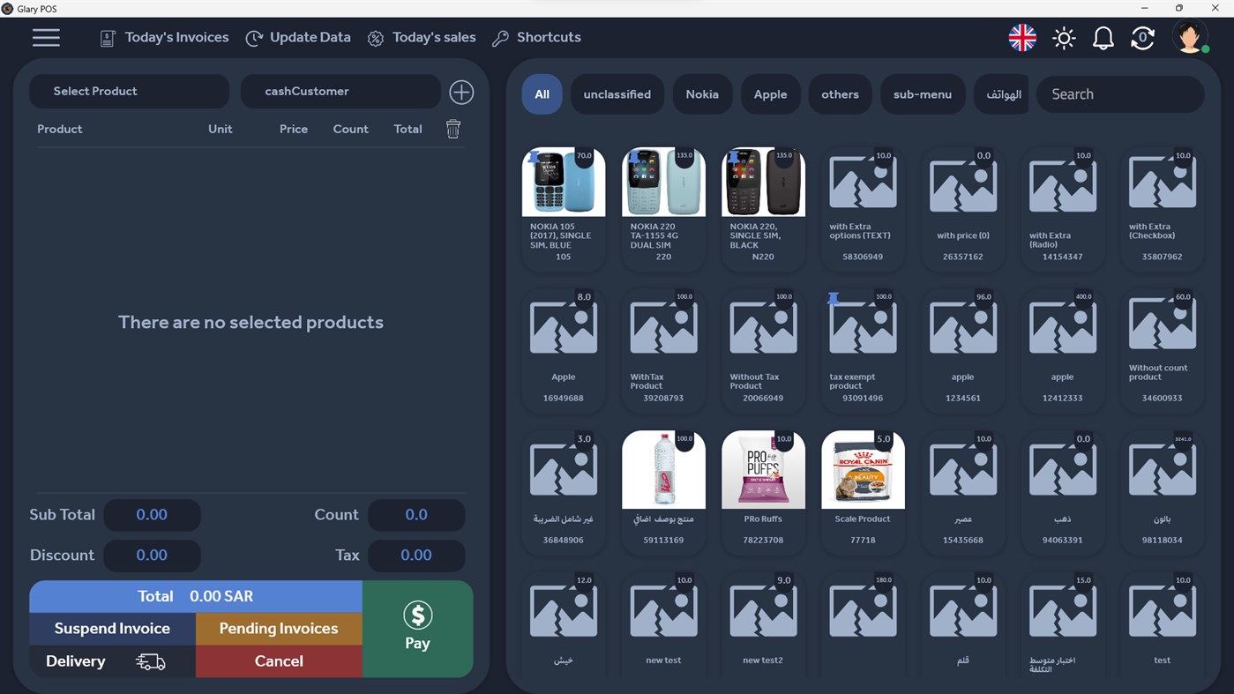Image resolution: width=1234 pixels, height=694 pixels.
Task: Switch to the Apple category tab
Action: coord(770,93)
